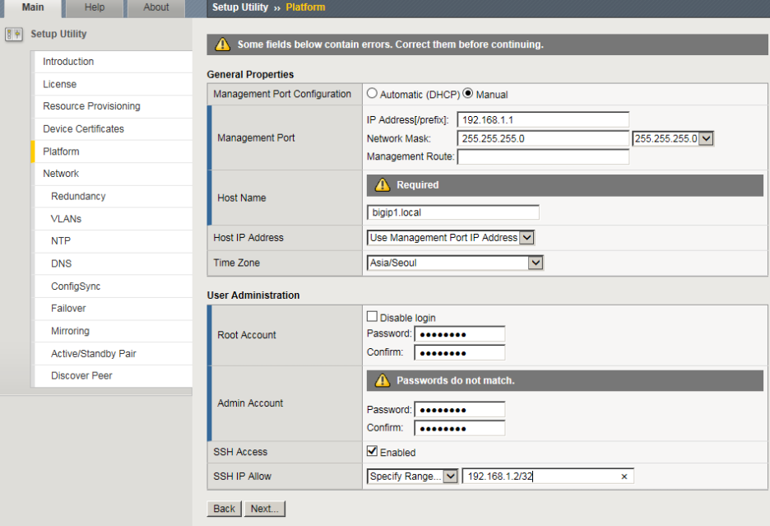Click the Back button
The height and width of the screenshot is (526, 770).
[x=225, y=509]
